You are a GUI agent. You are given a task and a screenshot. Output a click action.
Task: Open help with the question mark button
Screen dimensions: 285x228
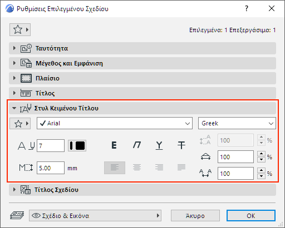coord(247,8)
